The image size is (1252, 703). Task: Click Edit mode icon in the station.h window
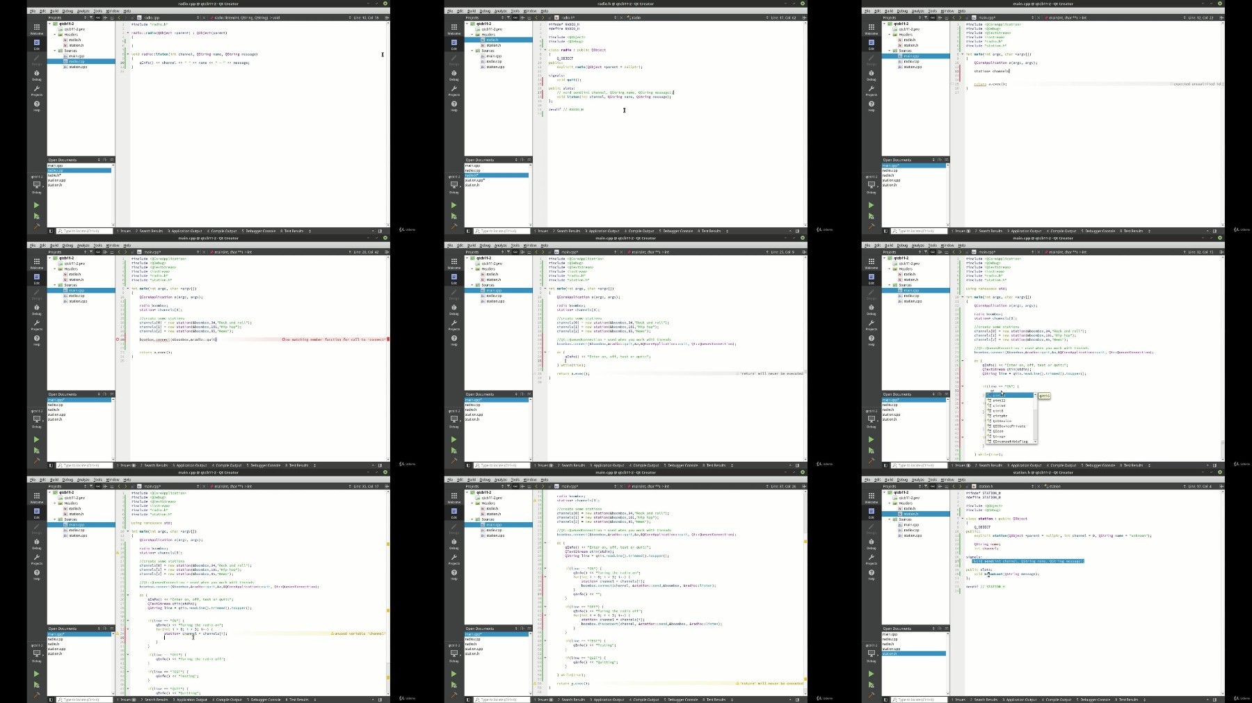[x=871, y=512]
